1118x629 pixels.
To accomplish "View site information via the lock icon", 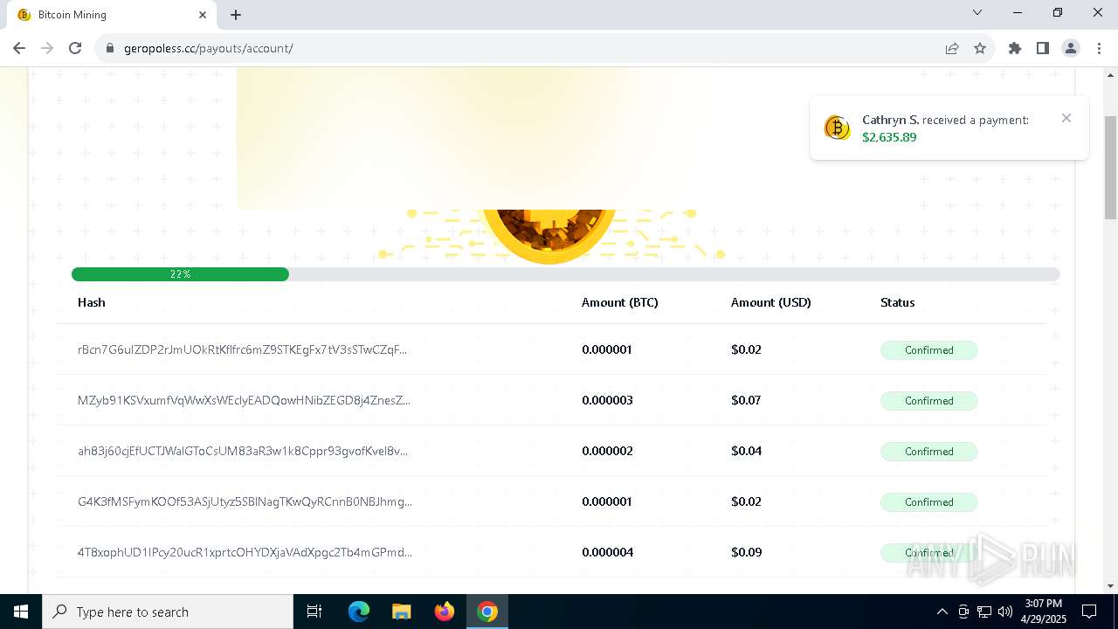I will 110,48.
